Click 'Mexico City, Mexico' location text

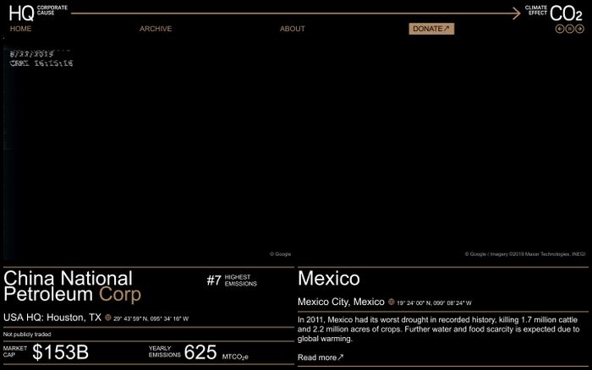(x=341, y=302)
